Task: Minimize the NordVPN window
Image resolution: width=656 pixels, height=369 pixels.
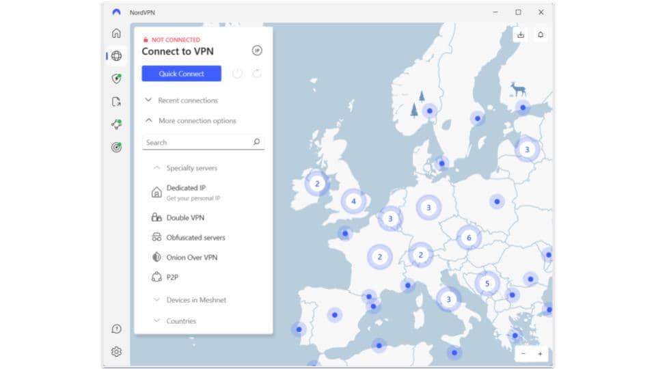Action: (x=495, y=12)
